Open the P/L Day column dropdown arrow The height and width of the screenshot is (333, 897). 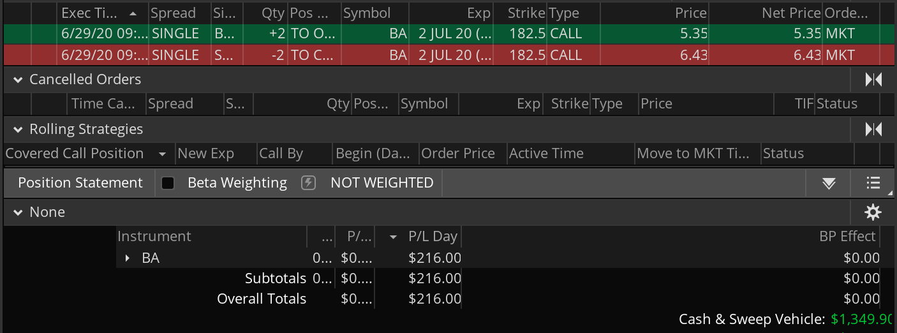(x=394, y=237)
